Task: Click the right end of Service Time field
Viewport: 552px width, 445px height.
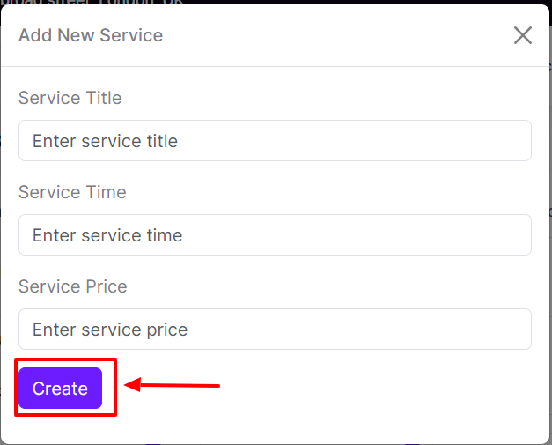Action: [x=515, y=235]
